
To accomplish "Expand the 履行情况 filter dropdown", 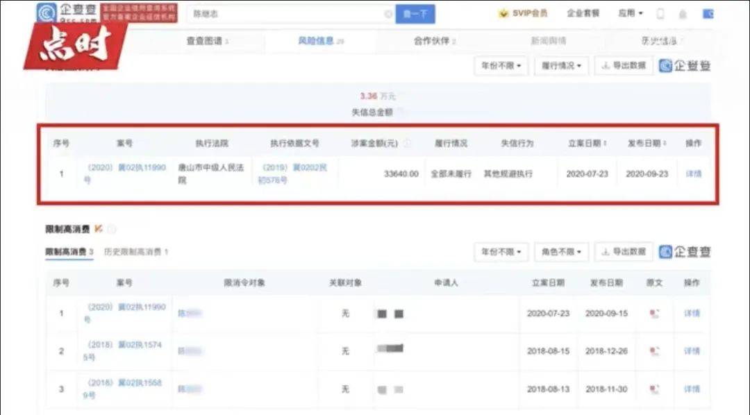I will point(562,67).
